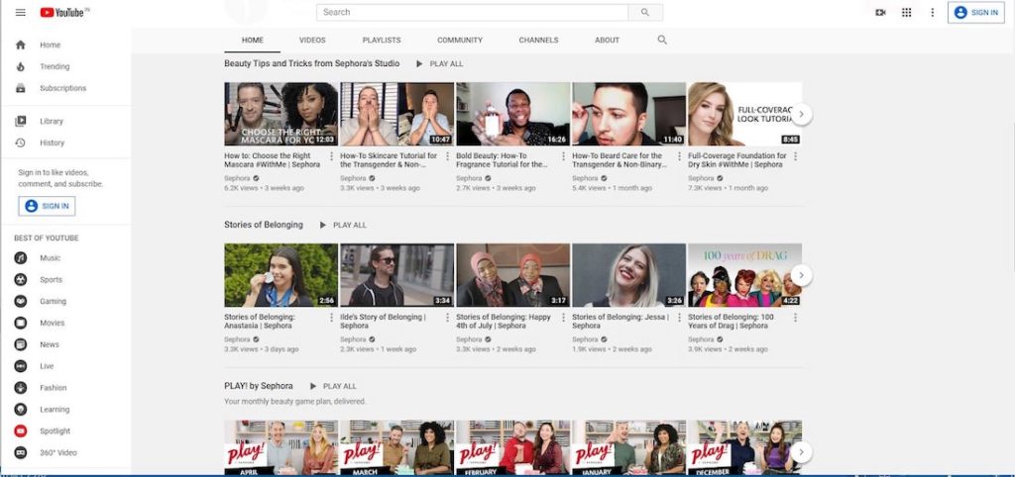Open Music under Best of YouTube

50,258
